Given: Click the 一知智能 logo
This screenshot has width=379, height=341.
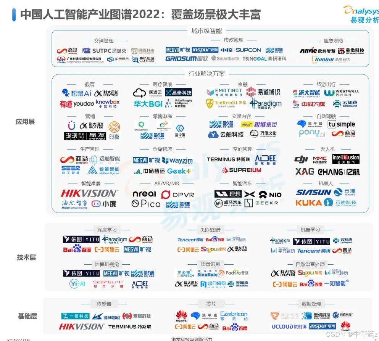Looking at the screenshot, I should tap(337, 283).
